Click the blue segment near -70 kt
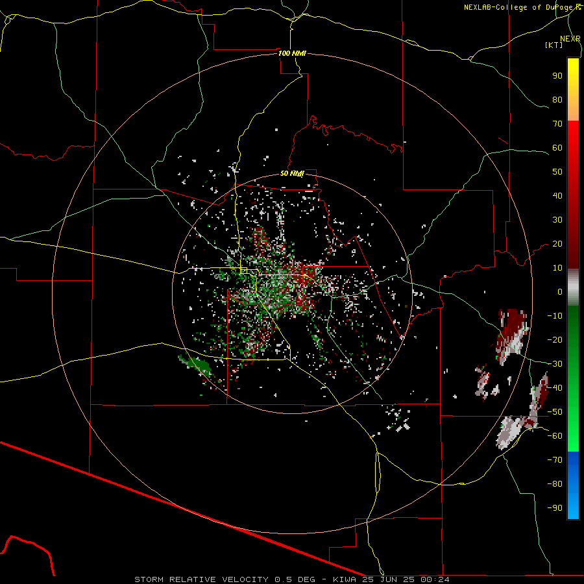Viewport: 584px width, 584px height. point(573,460)
